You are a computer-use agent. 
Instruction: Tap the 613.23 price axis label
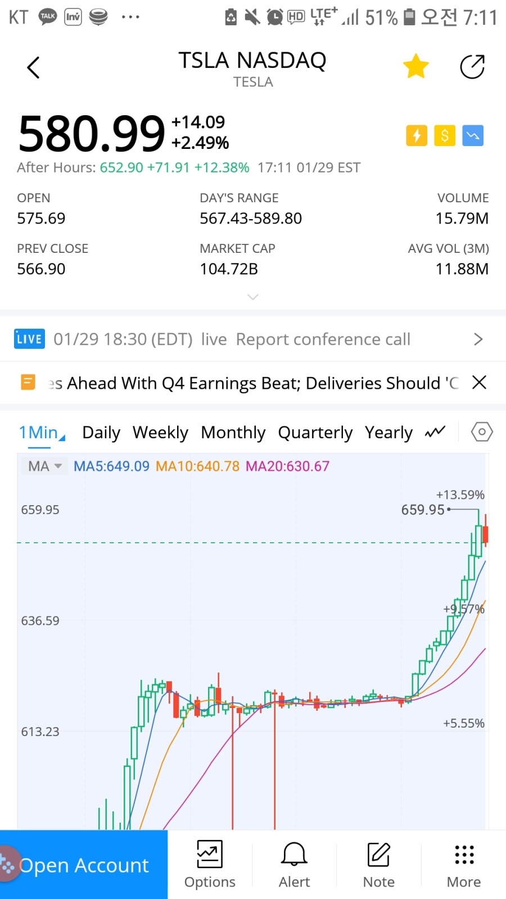pos(40,732)
